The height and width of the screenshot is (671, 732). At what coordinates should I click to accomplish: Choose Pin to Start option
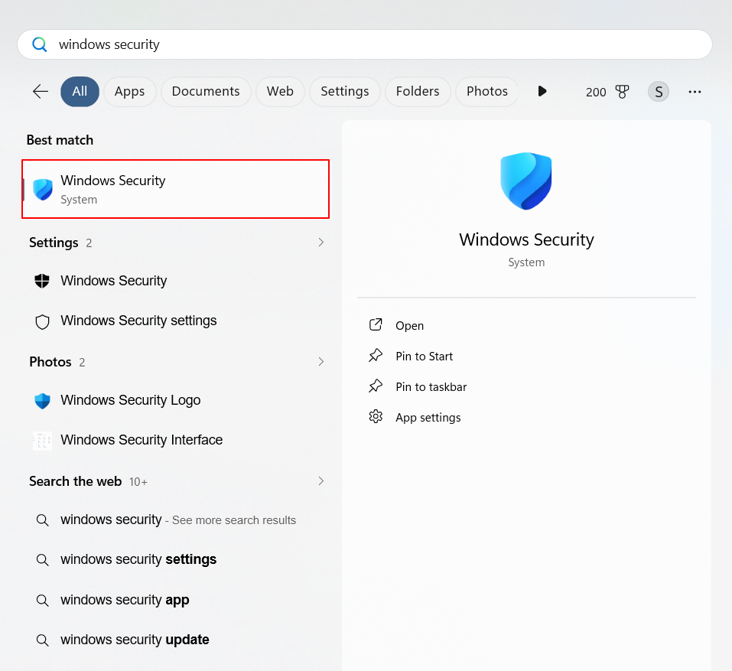pos(424,356)
